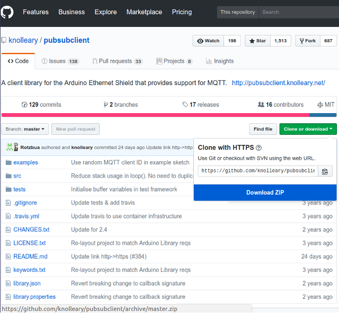Image resolution: width=339 pixels, height=322 pixels.
Task: Click the Find file button
Action: (x=263, y=129)
